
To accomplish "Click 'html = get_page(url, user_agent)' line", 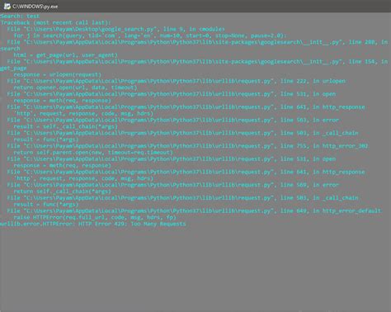I will (65, 55).
